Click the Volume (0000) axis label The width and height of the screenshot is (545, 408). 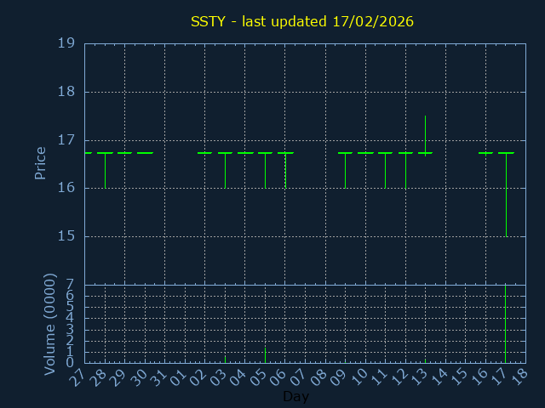(x=50, y=324)
